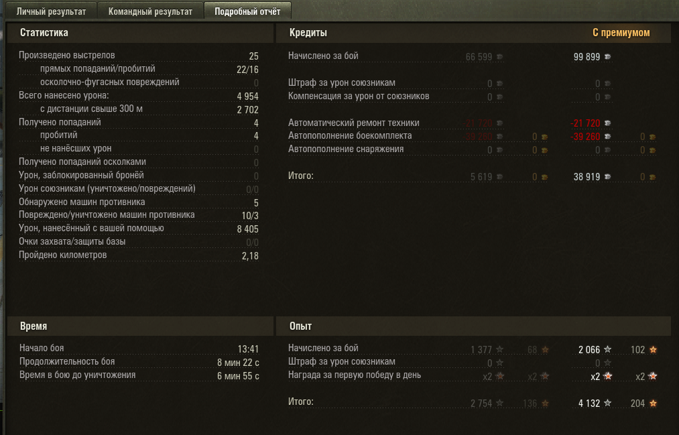Screen dimensions: 679x435
Task: Click the Всего нанесено урона value 4 954
Action: coord(248,97)
